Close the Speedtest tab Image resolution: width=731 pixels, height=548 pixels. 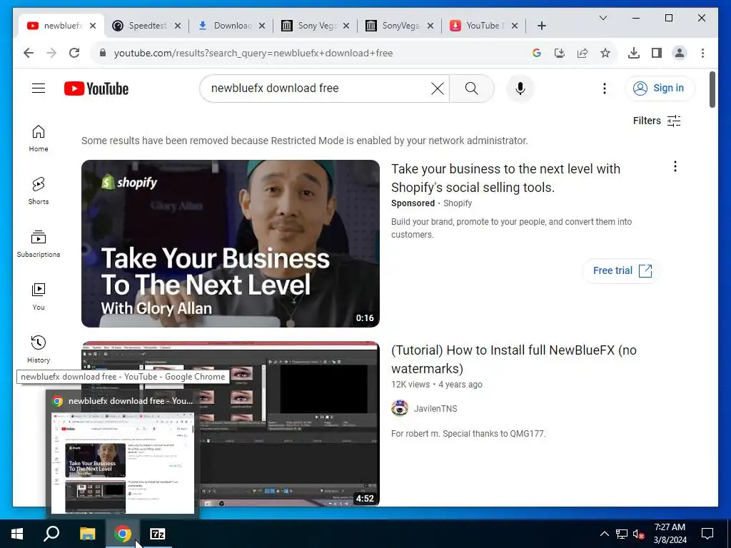pos(178,26)
